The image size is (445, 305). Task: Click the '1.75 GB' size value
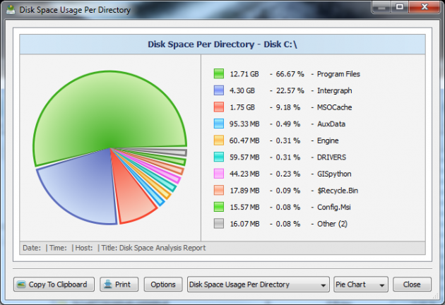(242, 107)
